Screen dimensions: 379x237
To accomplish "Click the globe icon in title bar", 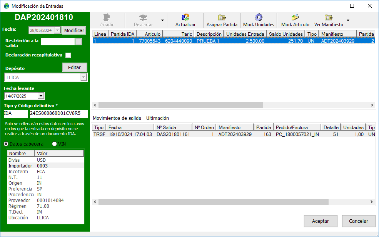I will 7,6.
